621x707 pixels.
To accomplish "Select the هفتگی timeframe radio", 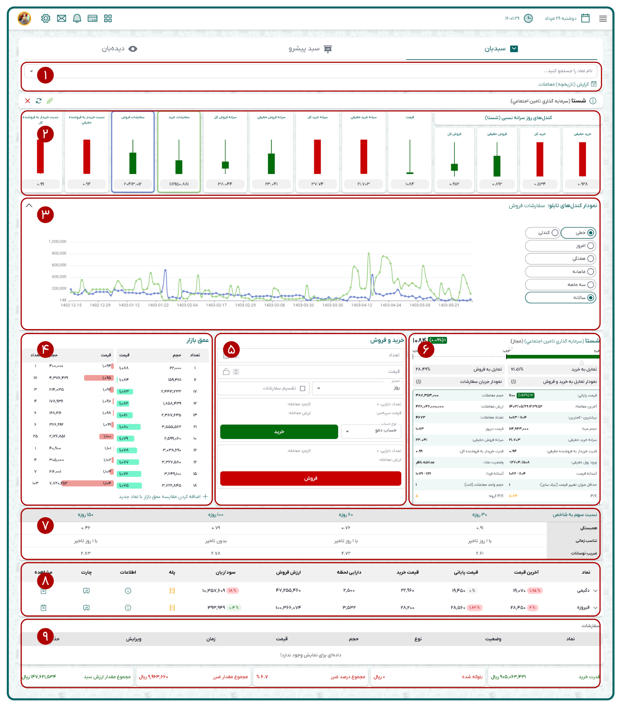I will point(591,258).
